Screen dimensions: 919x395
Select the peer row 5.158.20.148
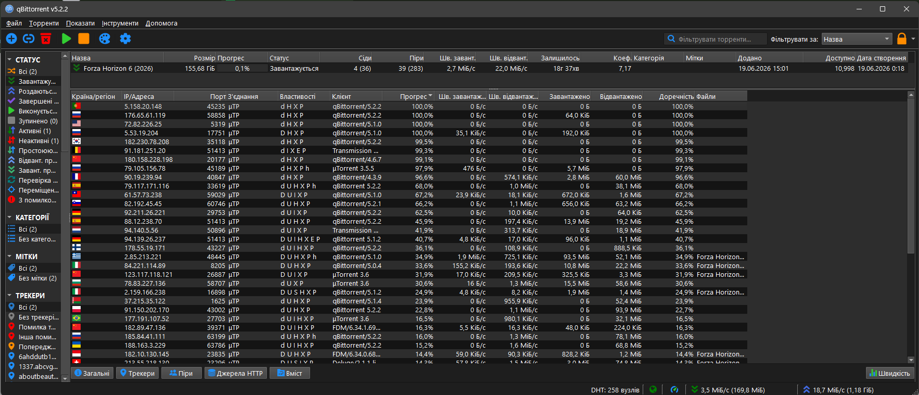click(409, 106)
